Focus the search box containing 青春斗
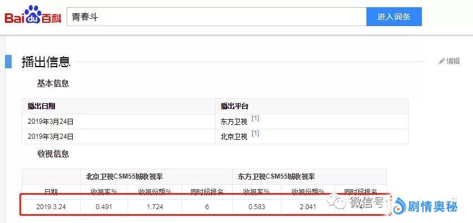 [216, 17]
